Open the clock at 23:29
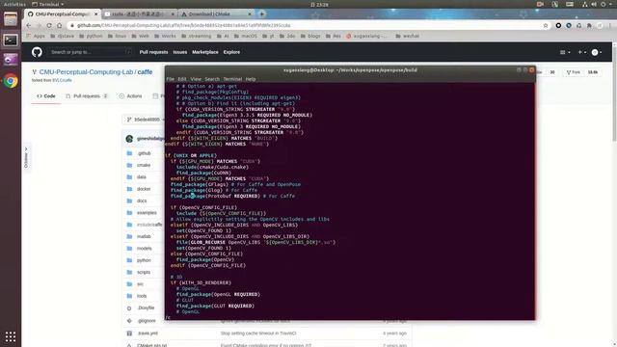Image resolution: width=617 pixels, height=347 pixels. pyautogui.click(x=319, y=4)
